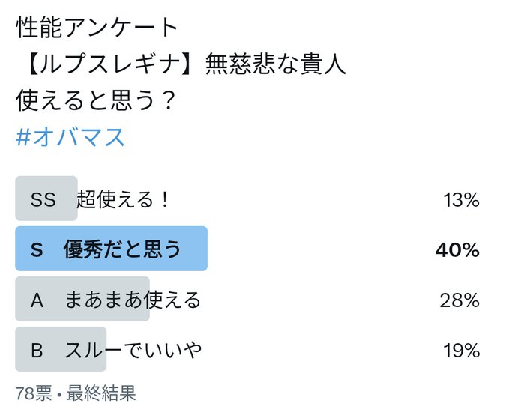The height and width of the screenshot is (409, 509).
Task: Click the 28% result value
Action: coord(460,300)
